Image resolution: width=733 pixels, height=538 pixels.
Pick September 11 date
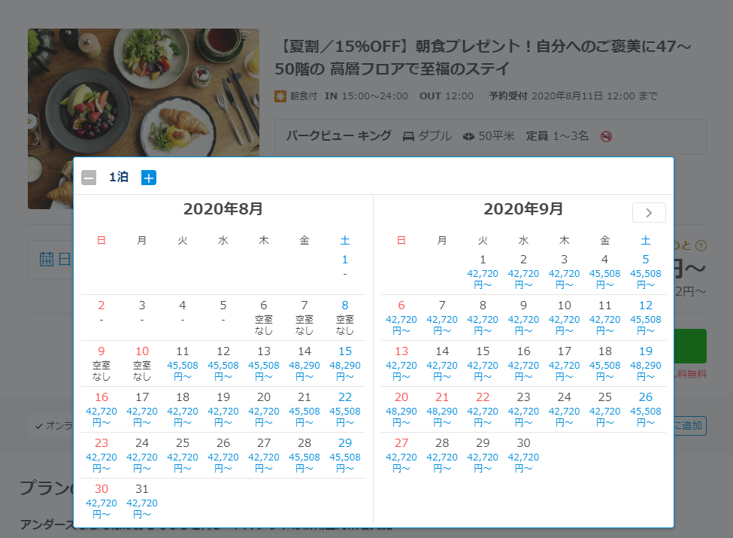point(605,318)
